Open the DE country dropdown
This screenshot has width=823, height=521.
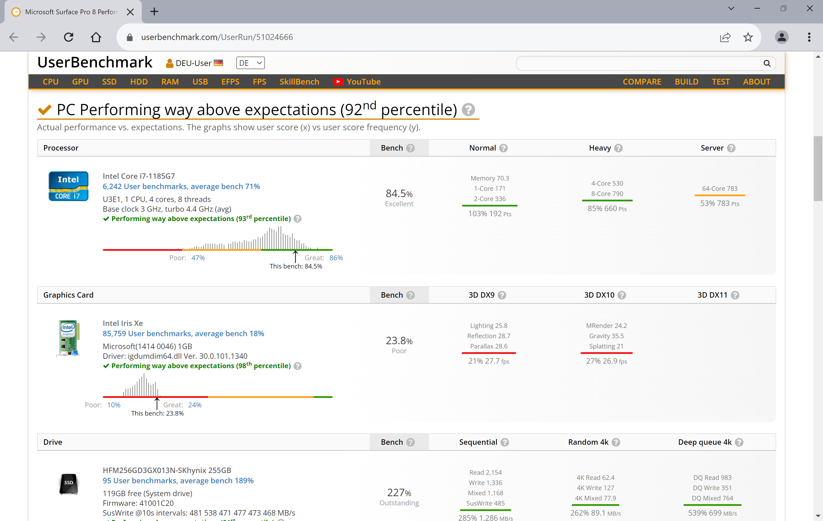coord(250,63)
